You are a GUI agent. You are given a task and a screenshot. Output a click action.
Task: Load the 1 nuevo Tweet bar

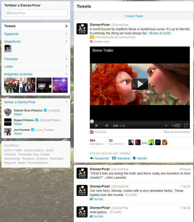[133, 16]
